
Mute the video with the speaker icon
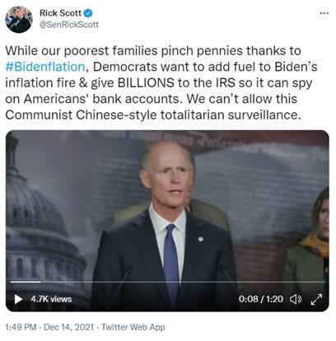pyautogui.click(x=296, y=299)
